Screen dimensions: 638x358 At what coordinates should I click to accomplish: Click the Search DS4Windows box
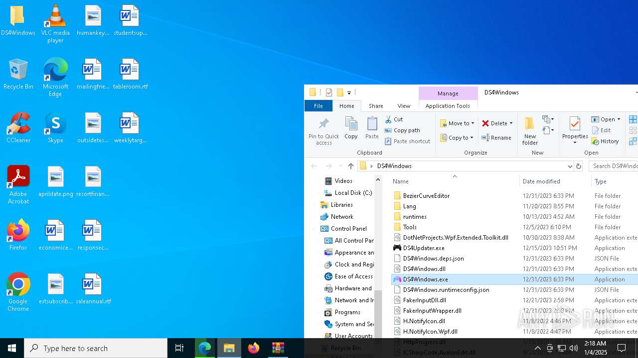[x=614, y=166]
